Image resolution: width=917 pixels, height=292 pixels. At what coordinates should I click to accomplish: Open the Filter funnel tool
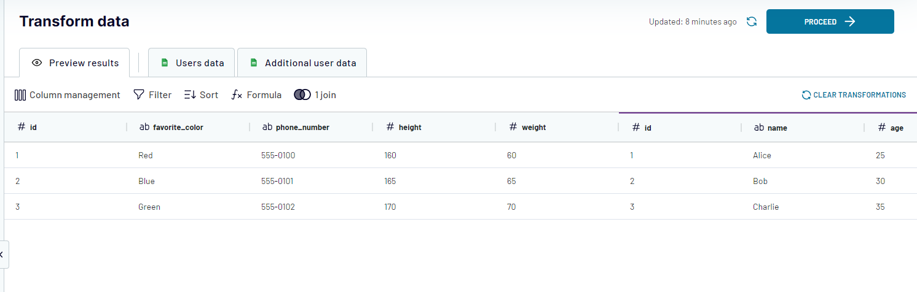pos(152,95)
